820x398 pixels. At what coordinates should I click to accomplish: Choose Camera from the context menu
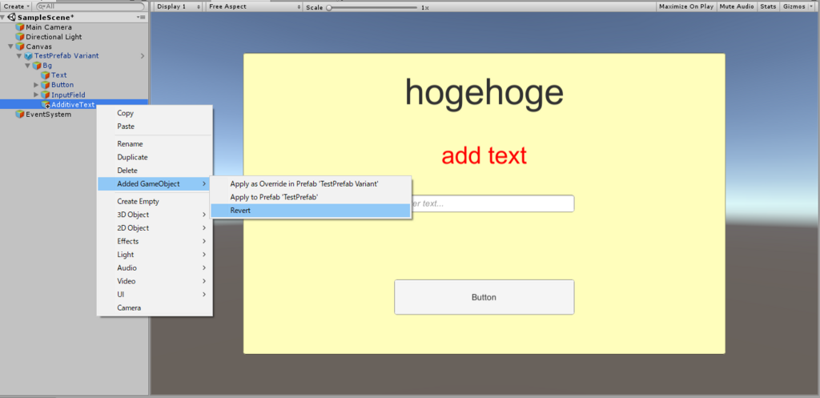(155, 308)
